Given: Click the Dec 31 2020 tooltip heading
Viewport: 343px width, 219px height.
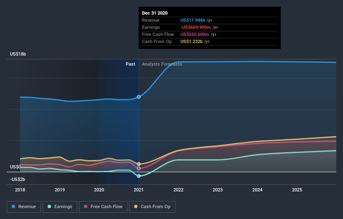Looking at the screenshot, I should tap(155, 13).
